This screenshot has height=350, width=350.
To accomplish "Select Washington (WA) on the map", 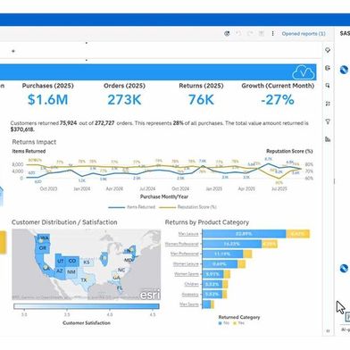I will (x=44, y=238).
